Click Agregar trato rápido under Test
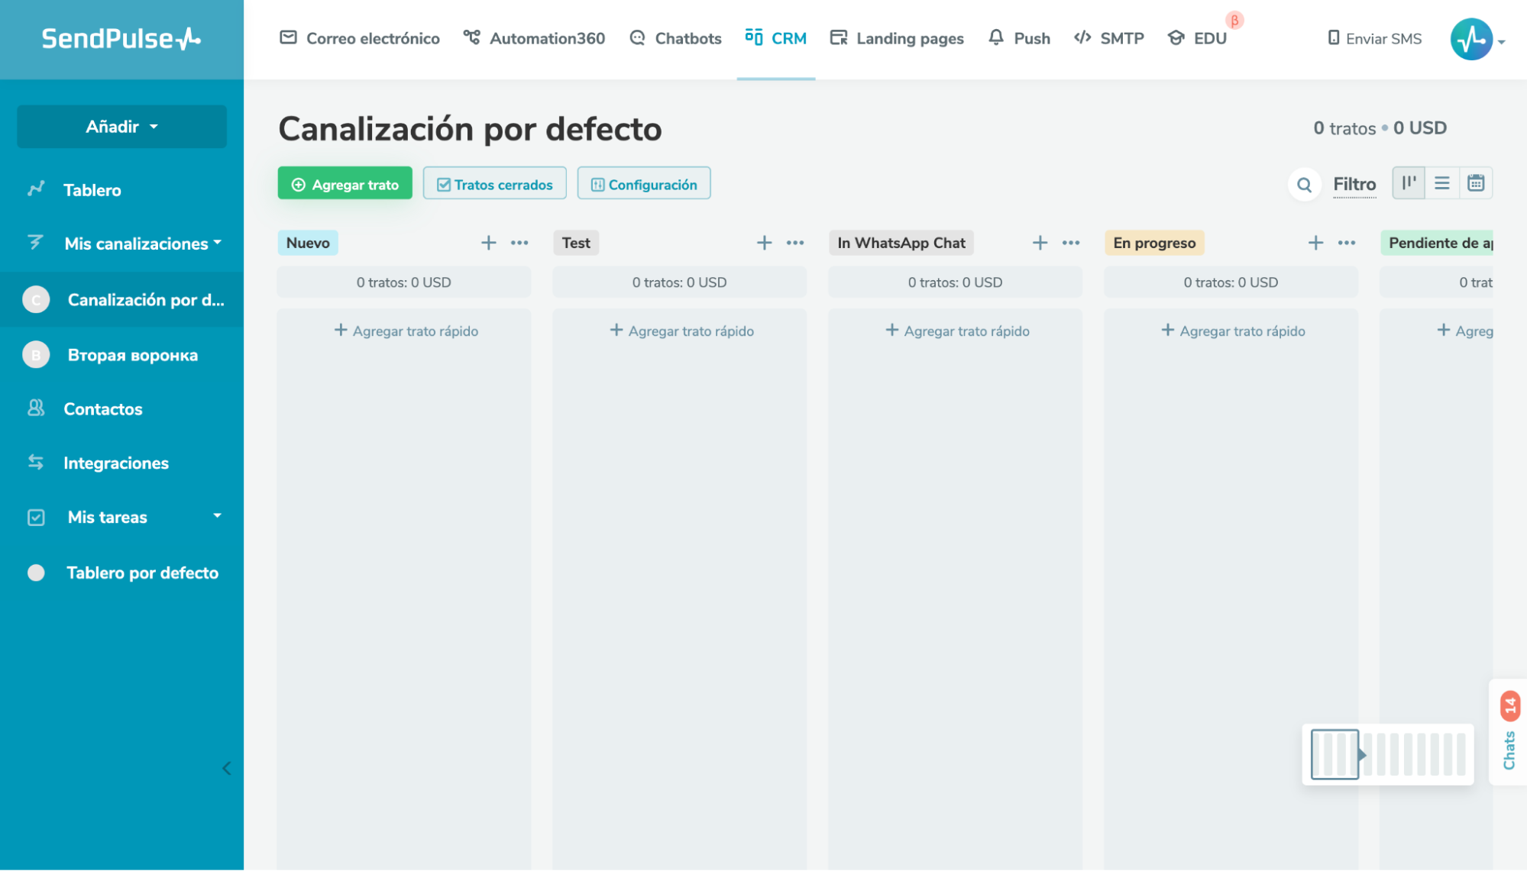 682,331
